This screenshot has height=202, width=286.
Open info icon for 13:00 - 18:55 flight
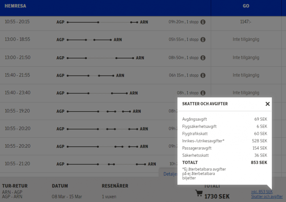point(203,40)
